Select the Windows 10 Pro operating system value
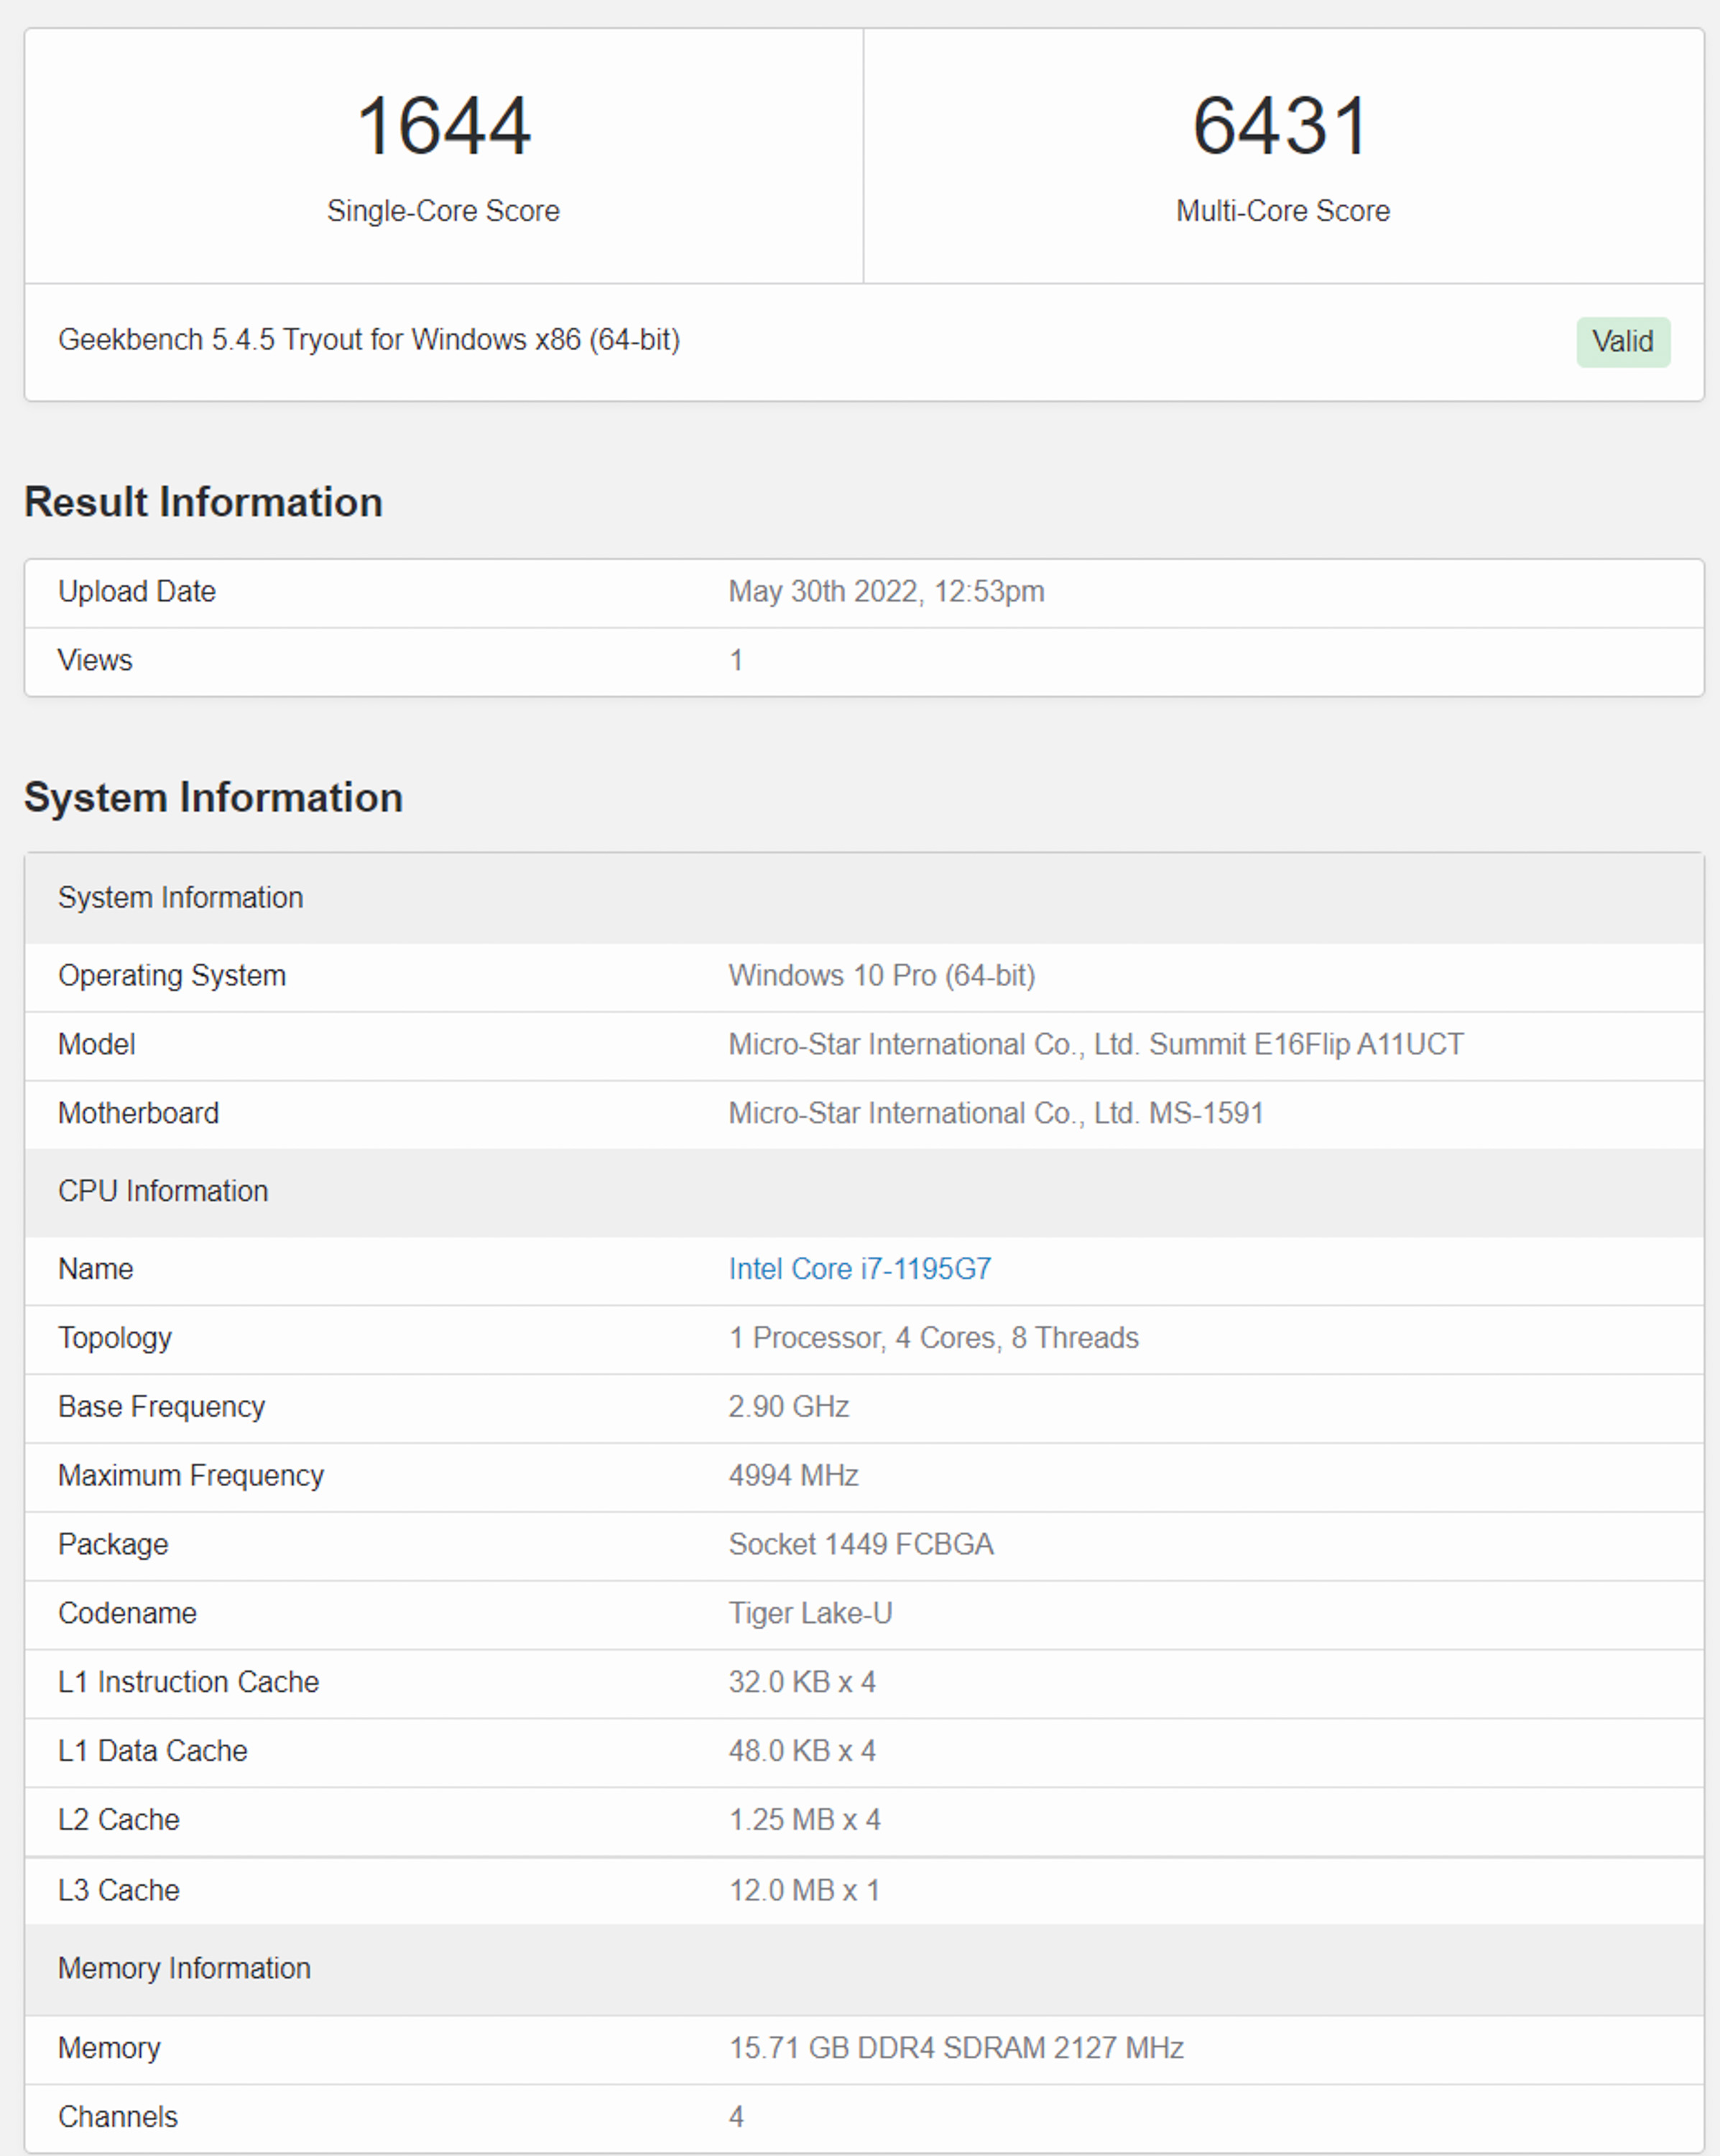This screenshot has width=1720, height=2156. (882, 976)
